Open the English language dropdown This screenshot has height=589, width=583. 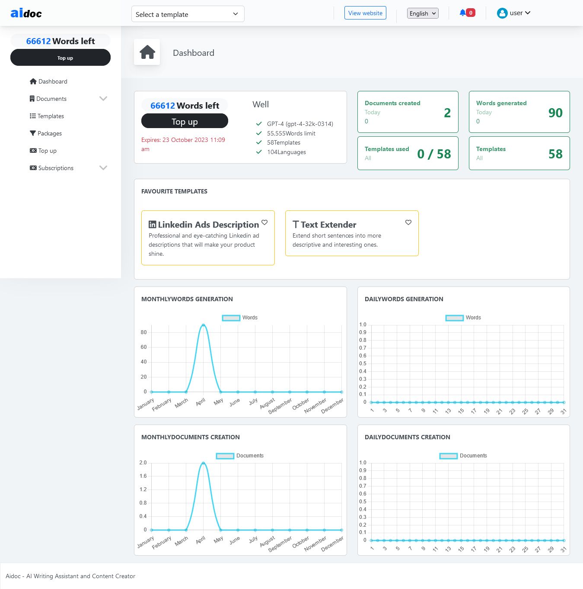coord(423,13)
